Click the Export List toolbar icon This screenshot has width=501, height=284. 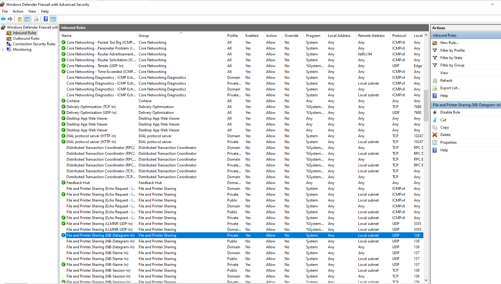(36, 19)
